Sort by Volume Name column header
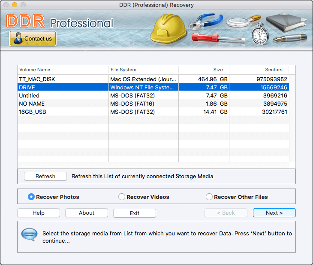Viewport: 313px width, 265px height. point(63,70)
